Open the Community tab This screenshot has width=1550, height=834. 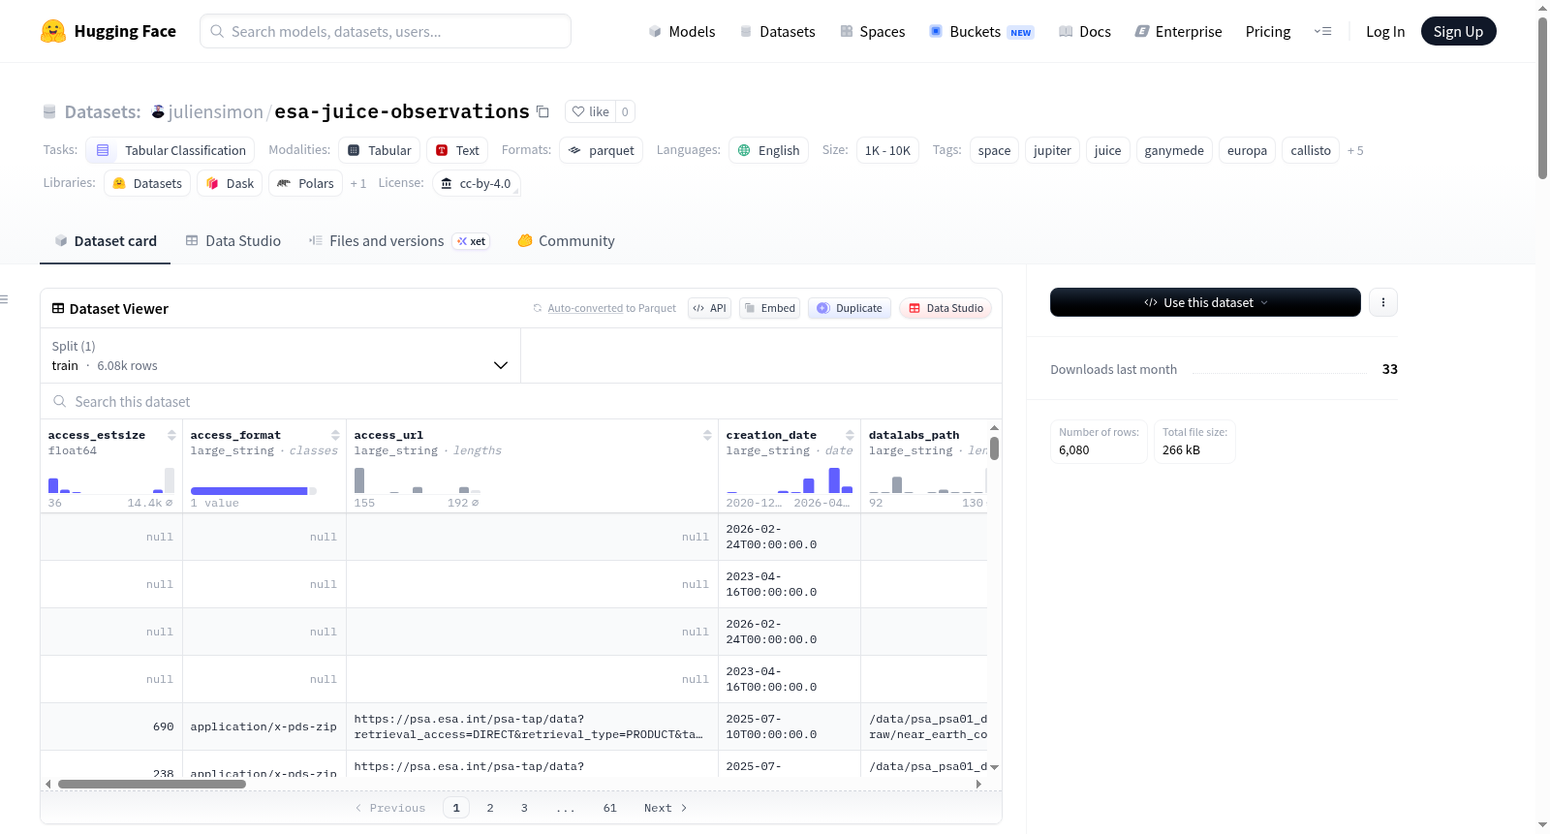[x=566, y=240]
